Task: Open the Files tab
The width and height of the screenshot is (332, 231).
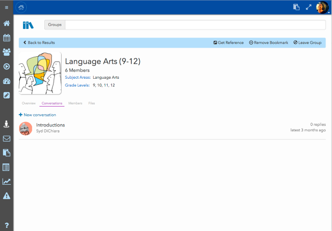Action: coord(92,103)
